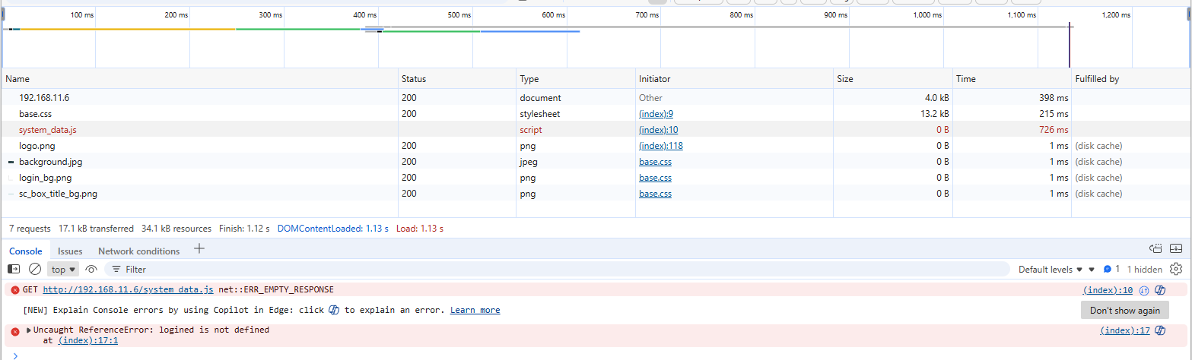Open initiator (index):10 in system_data.js network row
This screenshot has height=360, width=1192.
pos(658,130)
